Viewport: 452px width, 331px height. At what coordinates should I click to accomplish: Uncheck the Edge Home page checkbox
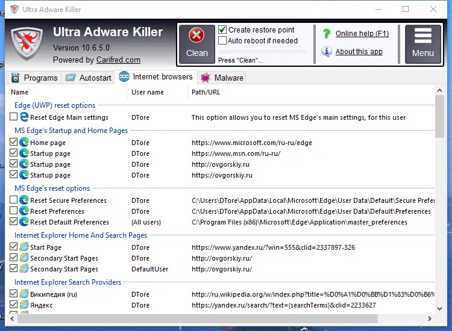13,142
